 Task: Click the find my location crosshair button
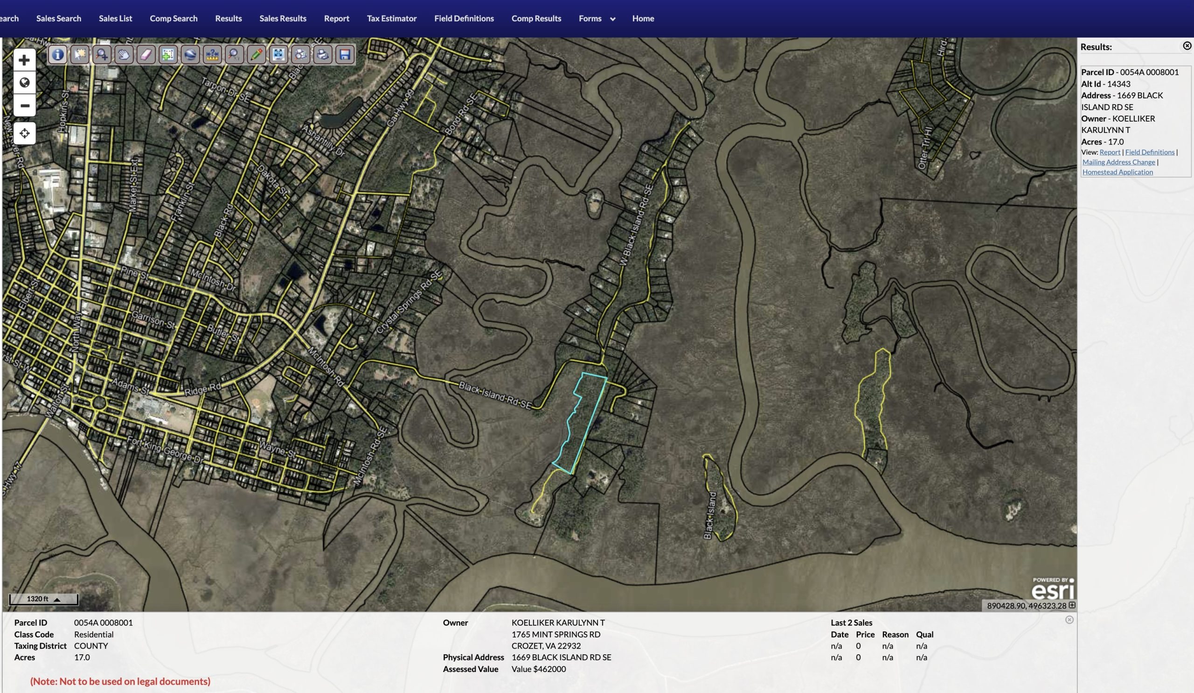(x=25, y=133)
